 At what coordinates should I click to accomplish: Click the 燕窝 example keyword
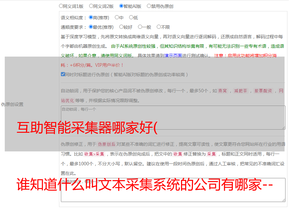222,91
